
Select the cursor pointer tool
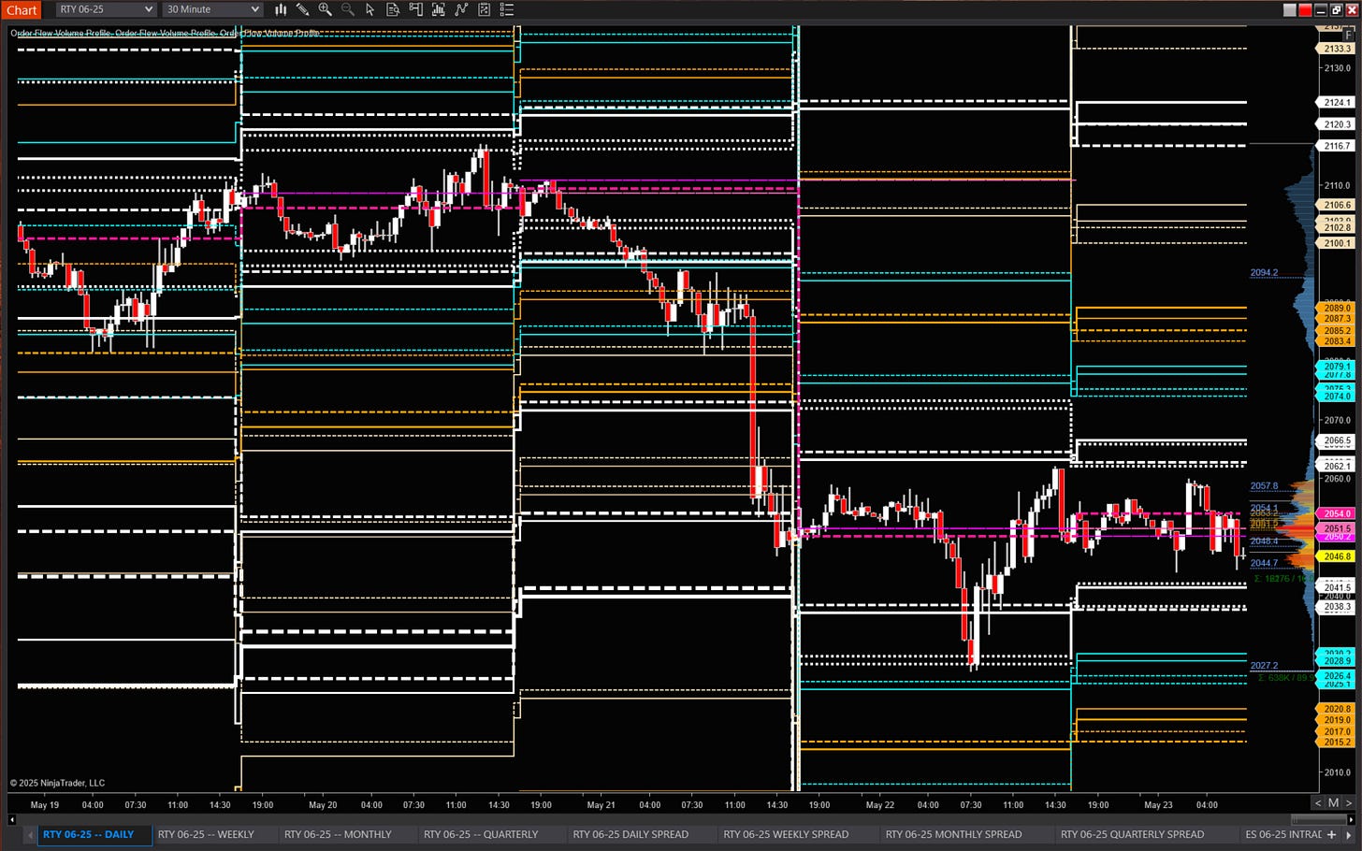click(370, 9)
